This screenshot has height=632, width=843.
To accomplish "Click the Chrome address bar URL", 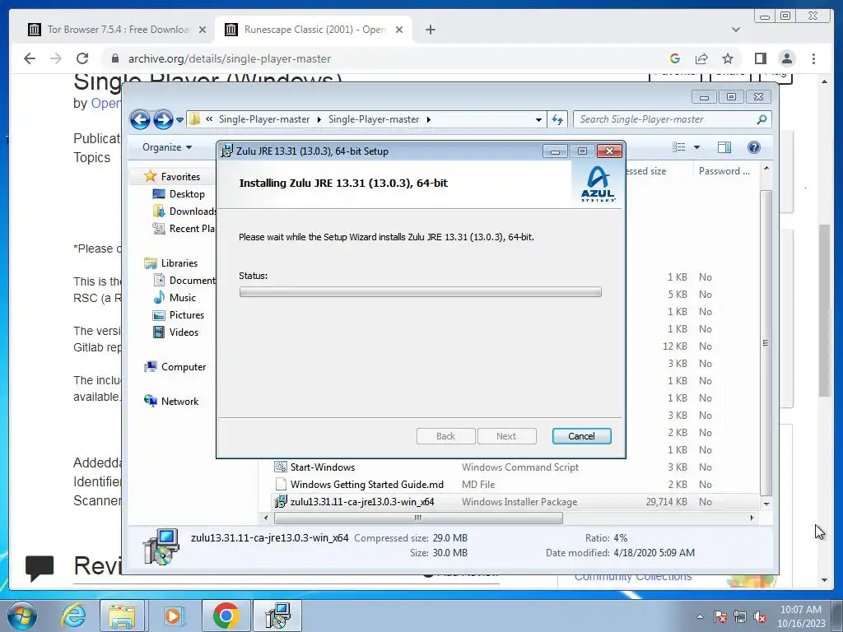I will click(230, 58).
